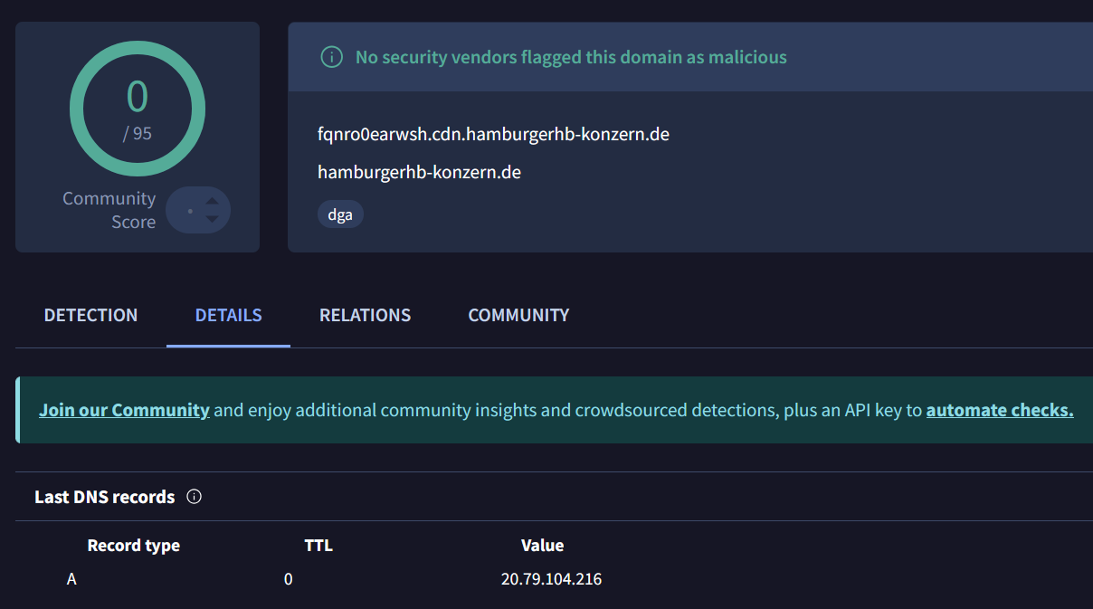Go to the COMMUNITY tab
1093x609 pixels.
[x=518, y=315]
